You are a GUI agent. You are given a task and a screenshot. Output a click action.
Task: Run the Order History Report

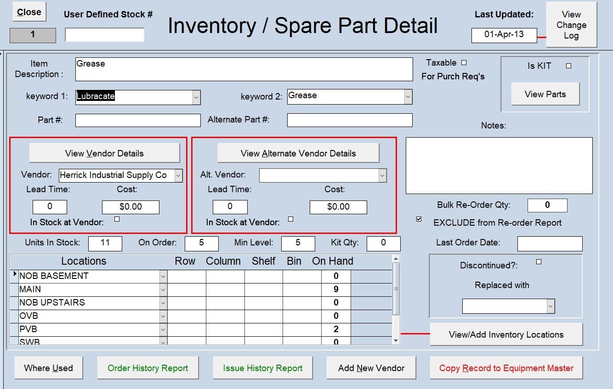point(148,367)
